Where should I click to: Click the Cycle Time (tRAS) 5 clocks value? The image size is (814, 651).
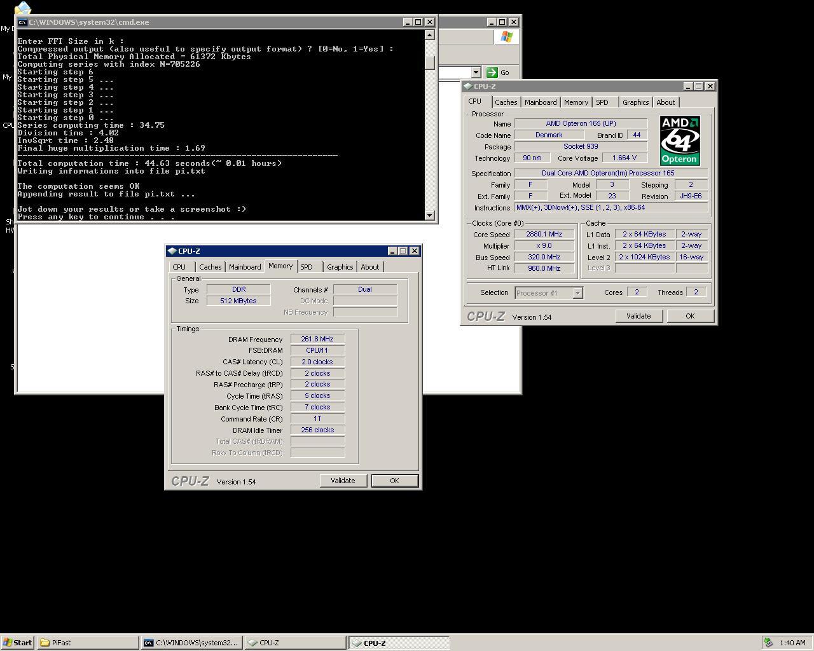(317, 395)
